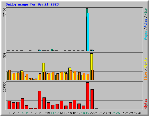Click the day 31 axis label
The image size is (149, 116).
tap(140, 113)
